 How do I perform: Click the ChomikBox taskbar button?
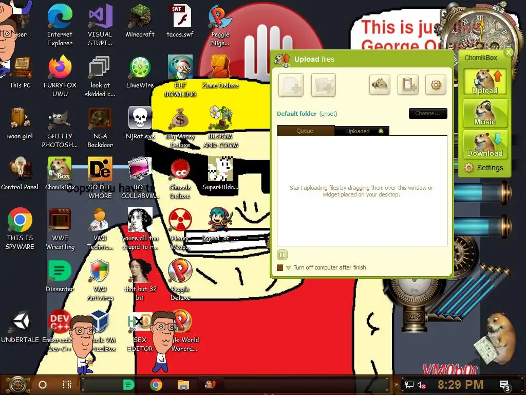tap(210, 385)
